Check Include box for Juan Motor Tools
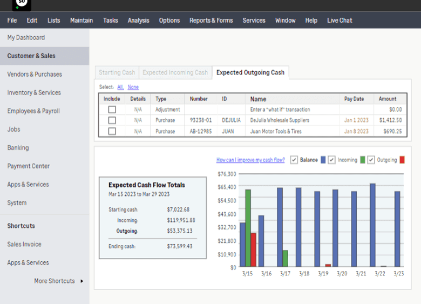 pyautogui.click(x=112, y=131)
